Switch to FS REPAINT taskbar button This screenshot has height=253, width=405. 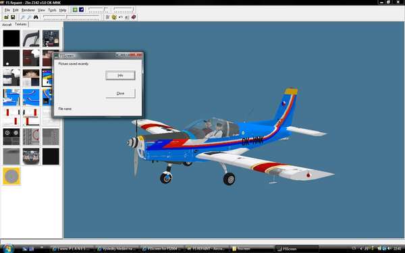coord(207,249)
